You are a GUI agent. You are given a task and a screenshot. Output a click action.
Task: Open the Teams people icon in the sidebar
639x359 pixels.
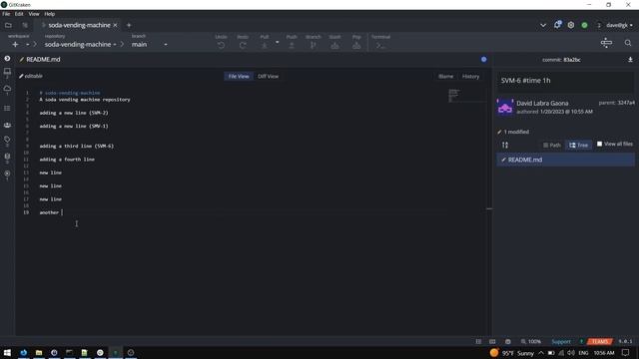coord(7,126)
